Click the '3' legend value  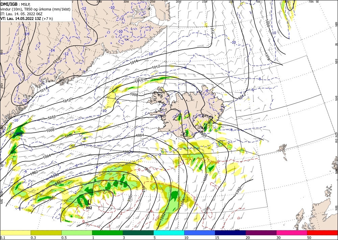124,238
